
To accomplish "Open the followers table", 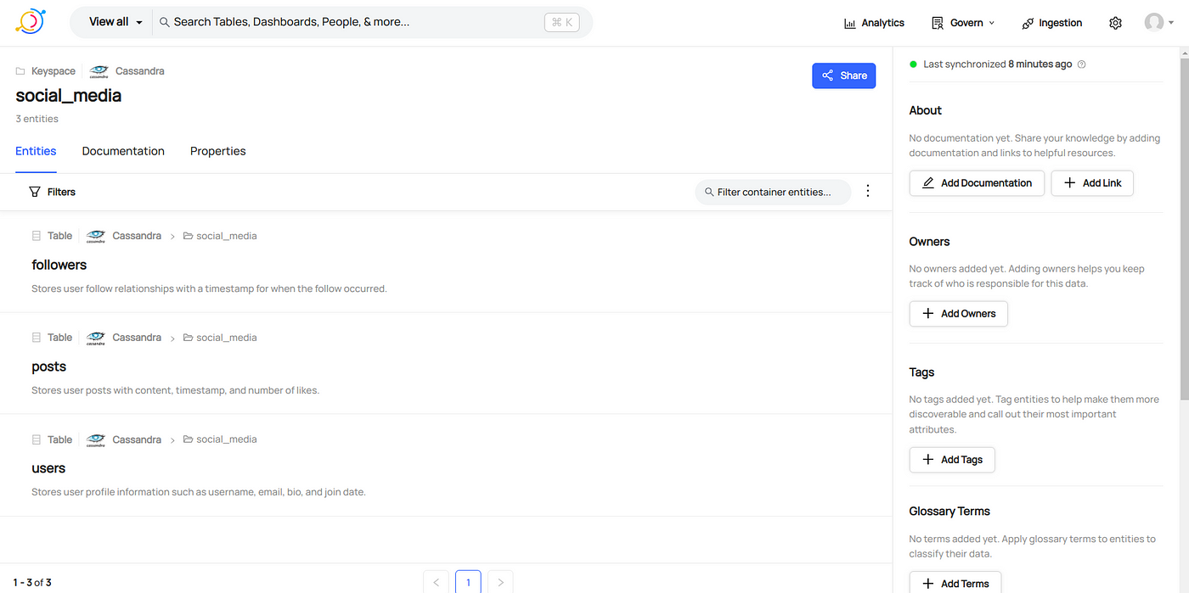I will pos(59,265).
